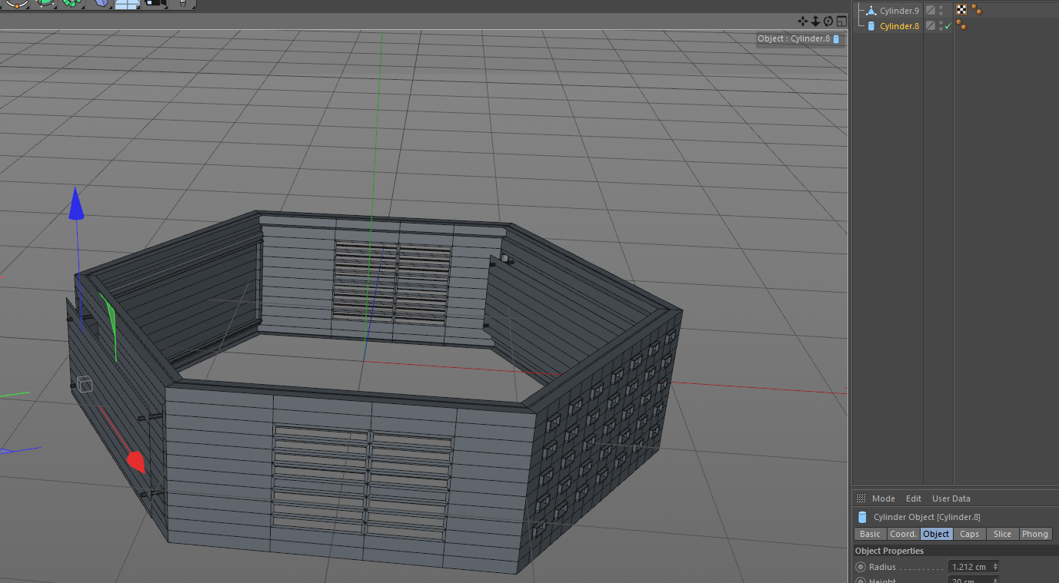Click the Phong tag on Cylinder.8
Image resolution: width=1059 pixels, height=583 pixels.
[x=961, y=25]
